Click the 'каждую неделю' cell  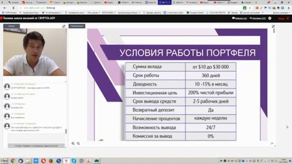click(x=211, y=118)
